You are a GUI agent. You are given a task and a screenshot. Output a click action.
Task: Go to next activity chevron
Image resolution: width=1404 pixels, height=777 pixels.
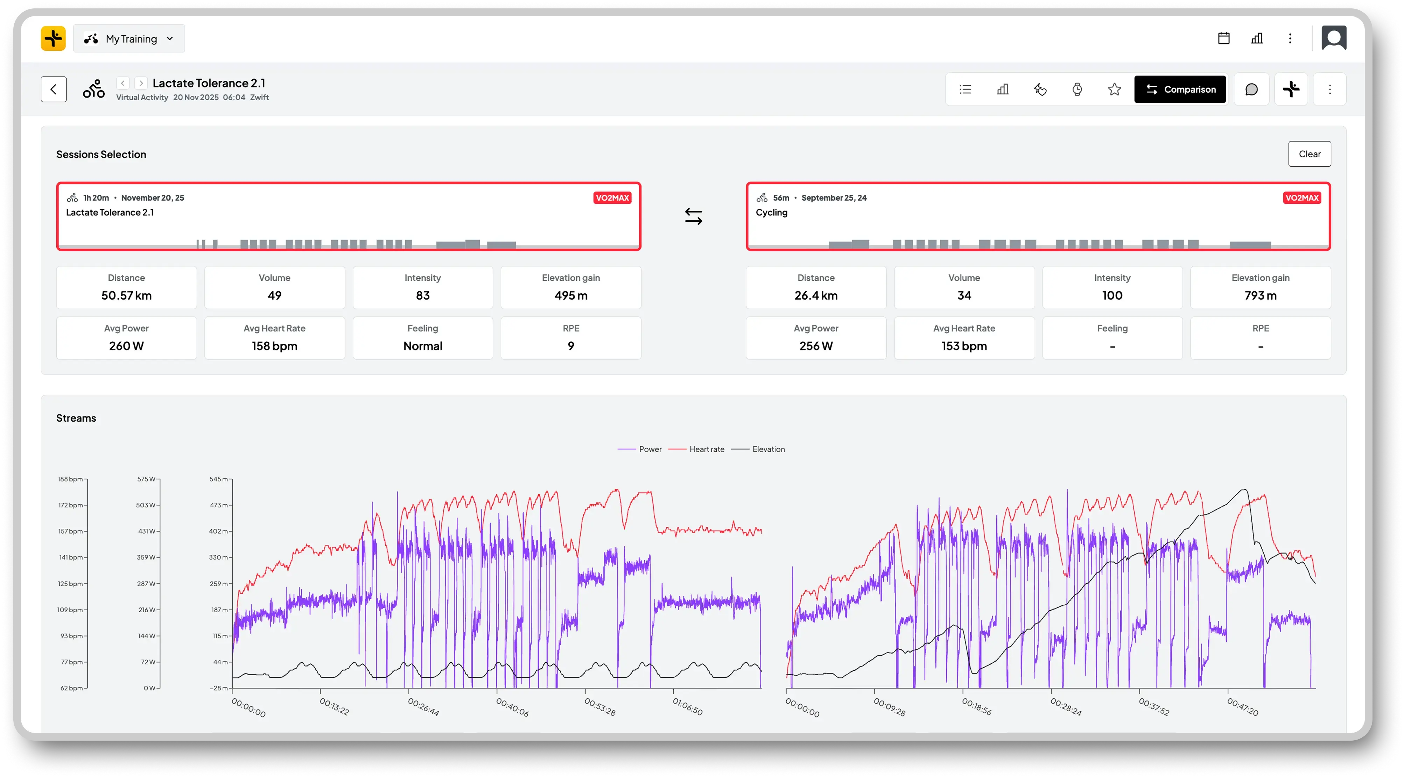pos(141,83)
